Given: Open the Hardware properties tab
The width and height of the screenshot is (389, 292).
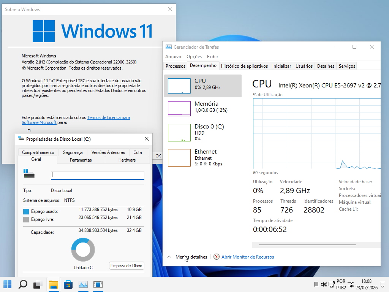Looking at the screenshot, I should [127, 160].
